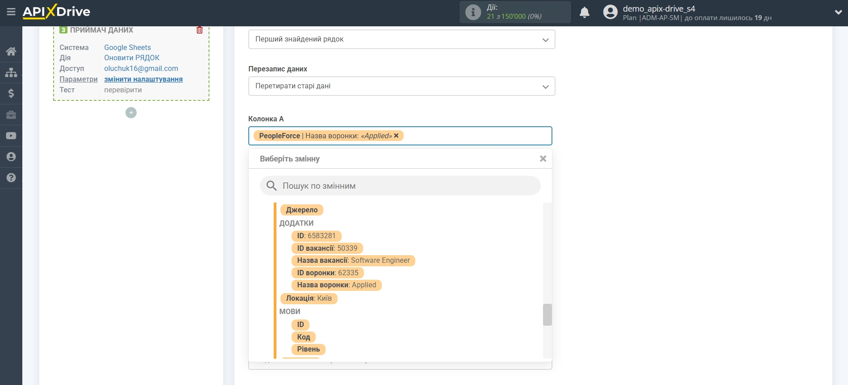This screenshot has height=385, width=848.
Task: Focus the 'Пошук по змінним' search field
Action: pos(400,186)
